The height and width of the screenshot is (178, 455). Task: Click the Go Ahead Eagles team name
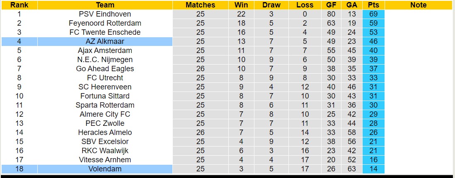[x=105, y=69]
